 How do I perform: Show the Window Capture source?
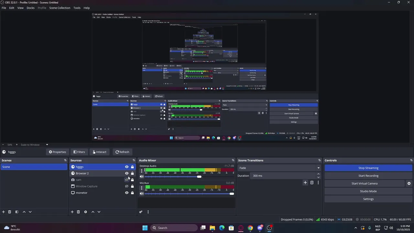[x=127, y=186]
